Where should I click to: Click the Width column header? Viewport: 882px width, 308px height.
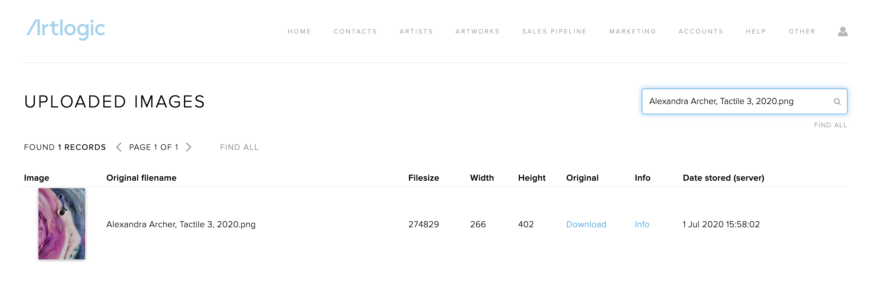482,178
